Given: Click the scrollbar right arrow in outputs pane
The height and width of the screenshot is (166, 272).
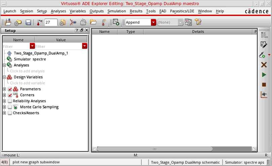Looking at the screenshot, I should [x=254, y=149].
